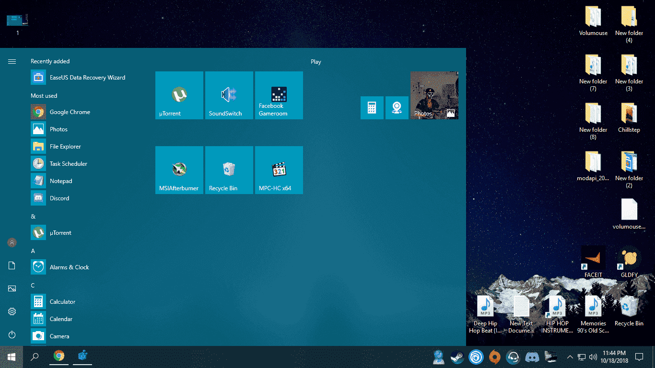Open the Recycle Bin tile

[229, 170]
